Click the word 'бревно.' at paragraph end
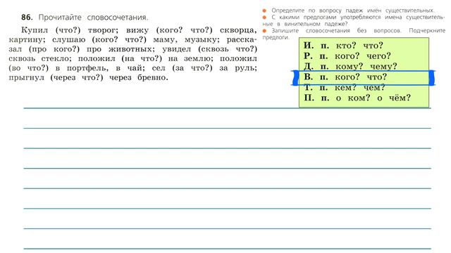451x253 pixels. coord(153,77)
